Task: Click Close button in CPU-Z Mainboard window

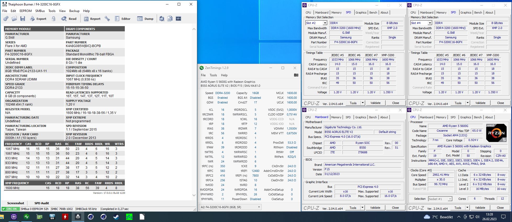Action: tap(395, 208)
